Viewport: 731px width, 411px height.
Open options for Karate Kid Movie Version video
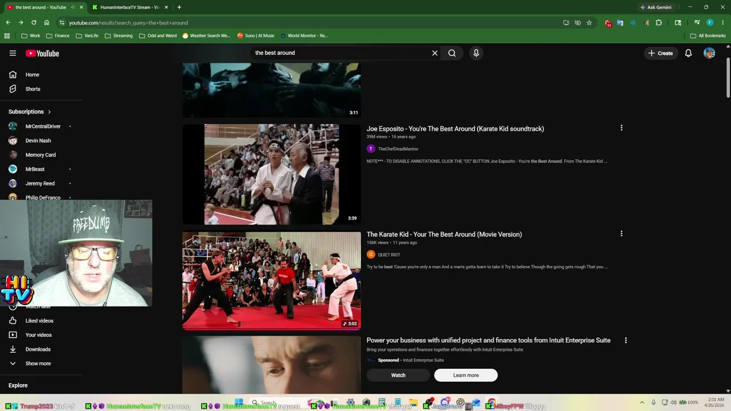tap(621, 233)
